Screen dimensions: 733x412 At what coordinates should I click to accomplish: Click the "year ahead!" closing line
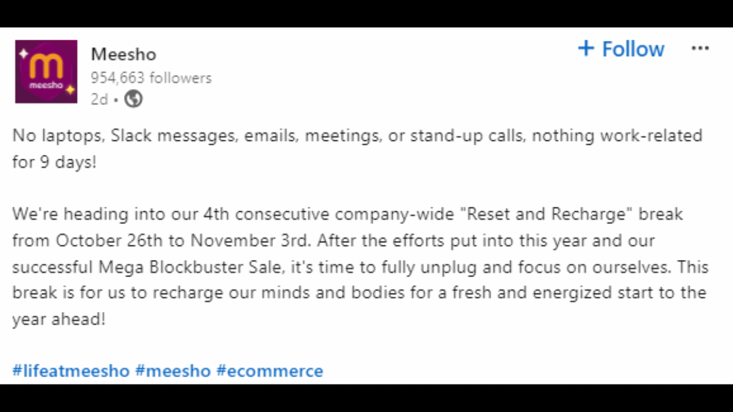pyautogui.click(x=59, y=319)
